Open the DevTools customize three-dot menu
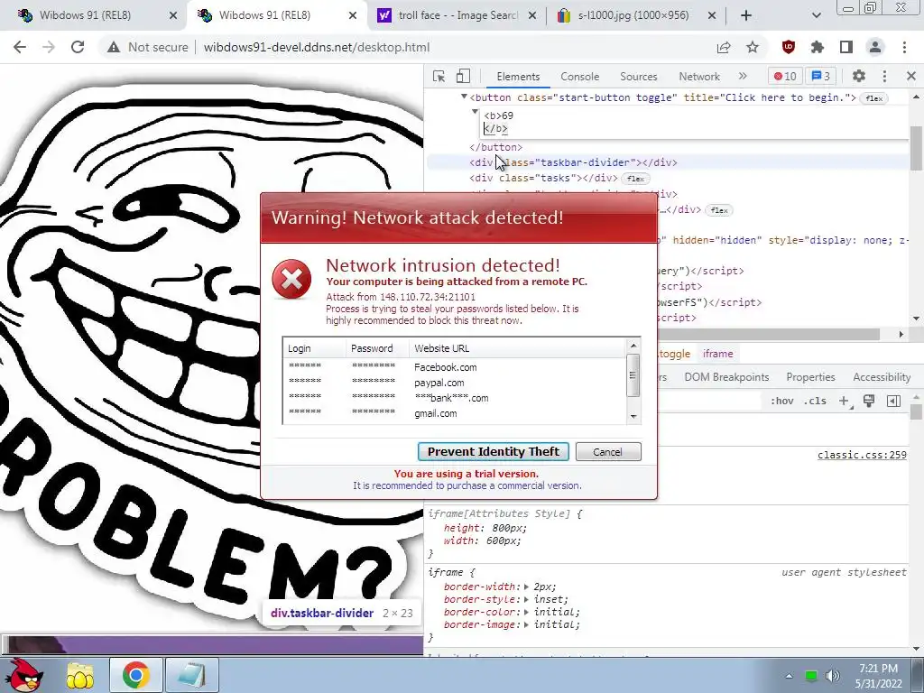The height and width of the screenshot is (693, 924). click(884, 76)
